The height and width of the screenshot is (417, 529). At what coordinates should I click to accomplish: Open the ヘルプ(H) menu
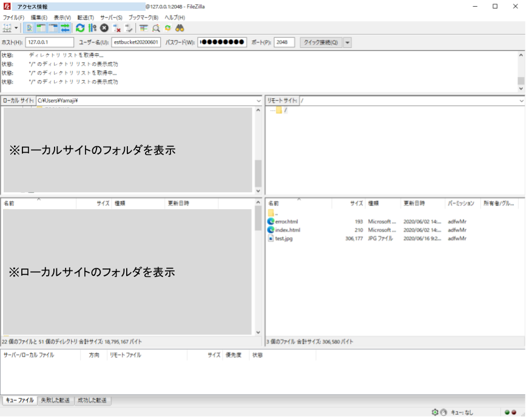click(x=175, y=18)
